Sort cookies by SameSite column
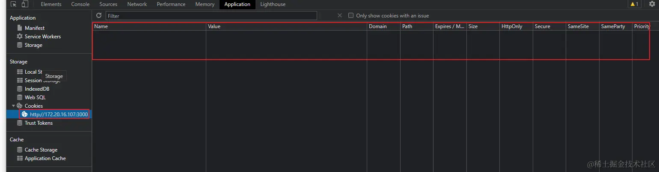Viewport: 659px width, 172px height. 582,26
